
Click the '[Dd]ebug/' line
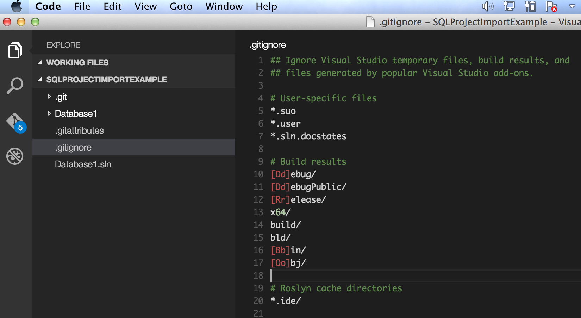click(x=293, y=174)
